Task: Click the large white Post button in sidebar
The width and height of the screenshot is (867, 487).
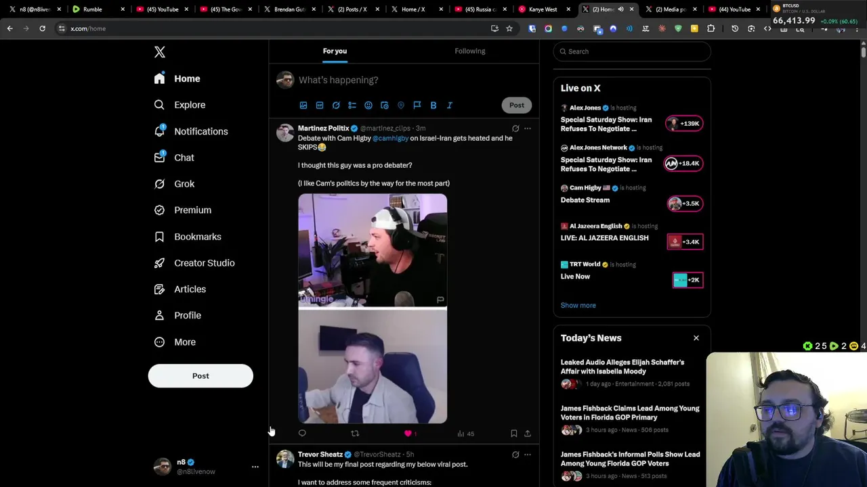Action: [x=200, y=376]
